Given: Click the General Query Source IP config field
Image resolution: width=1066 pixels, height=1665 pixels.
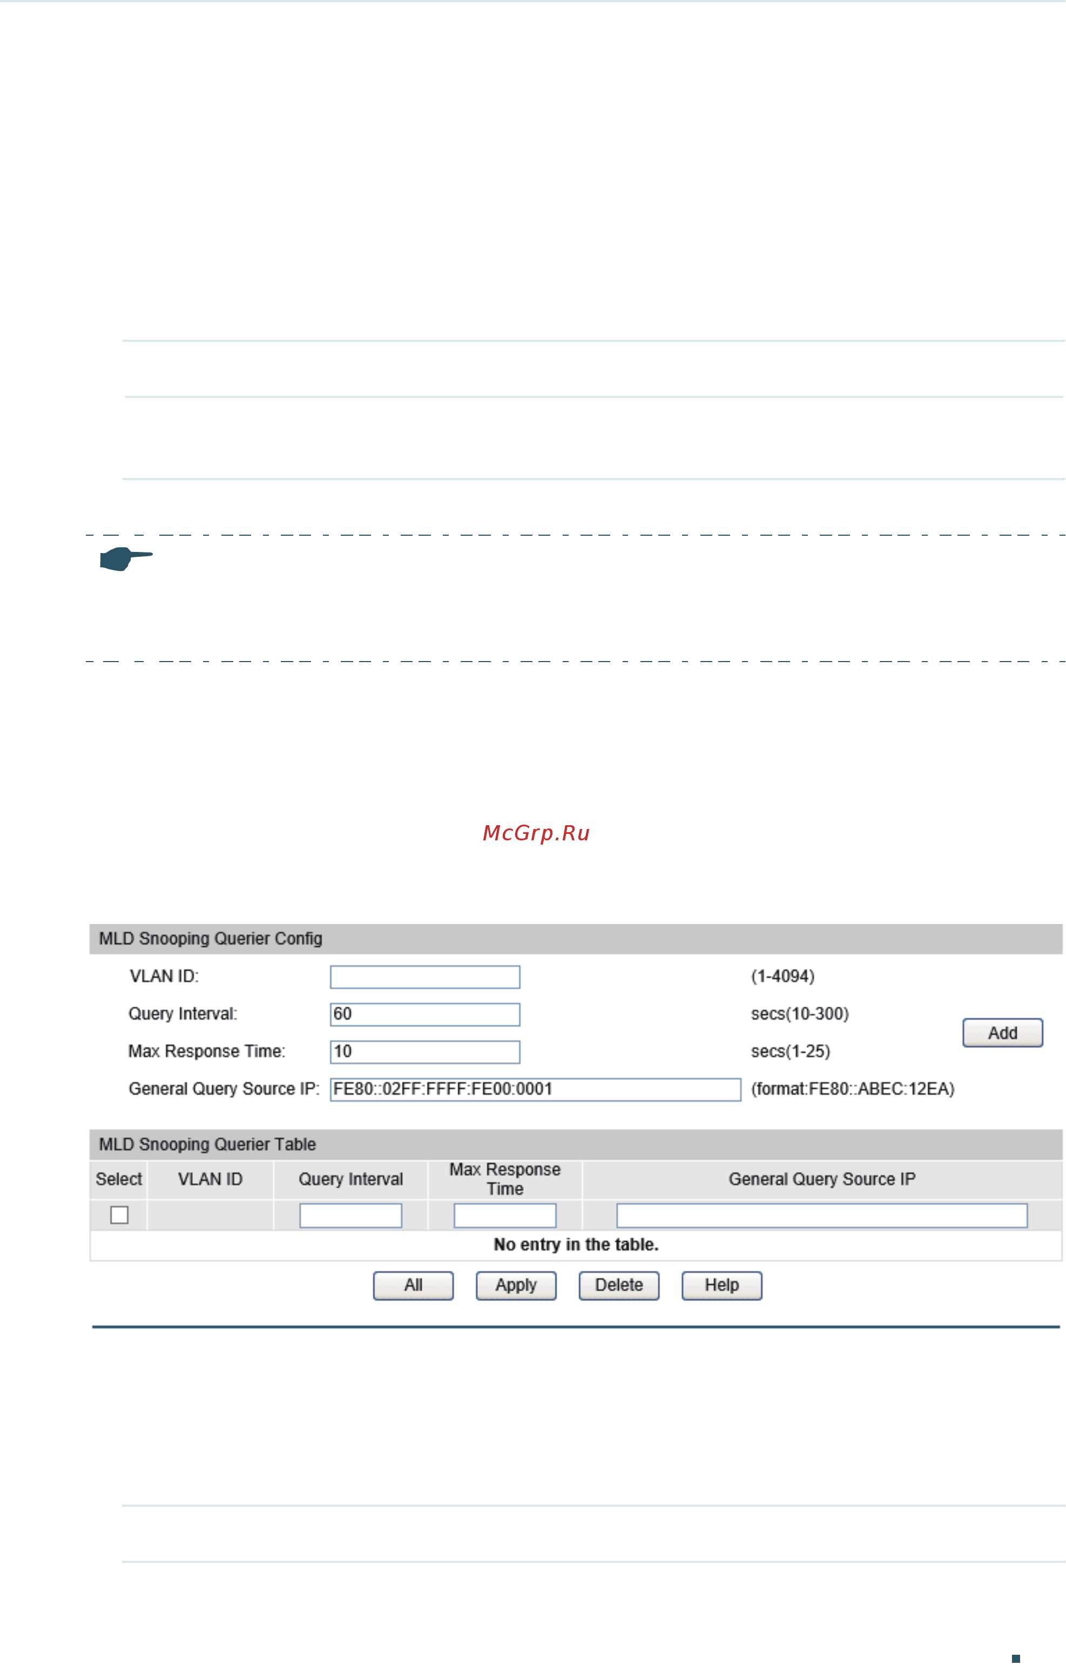Looking at the screenshot, I should pos(535,1089).
